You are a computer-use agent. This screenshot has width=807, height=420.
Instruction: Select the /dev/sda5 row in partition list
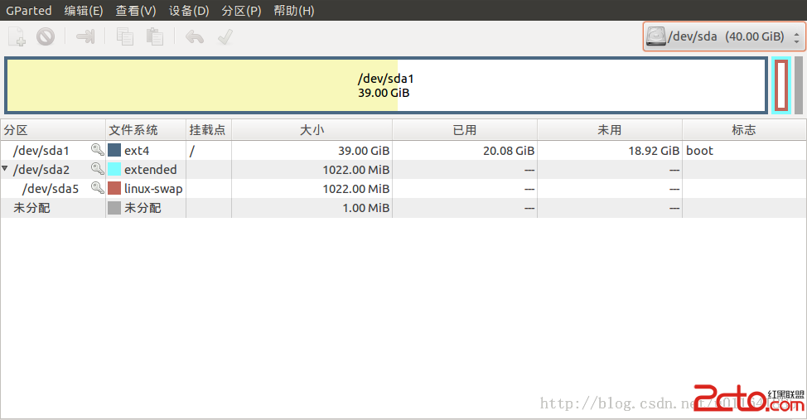[x=403, y=188]
